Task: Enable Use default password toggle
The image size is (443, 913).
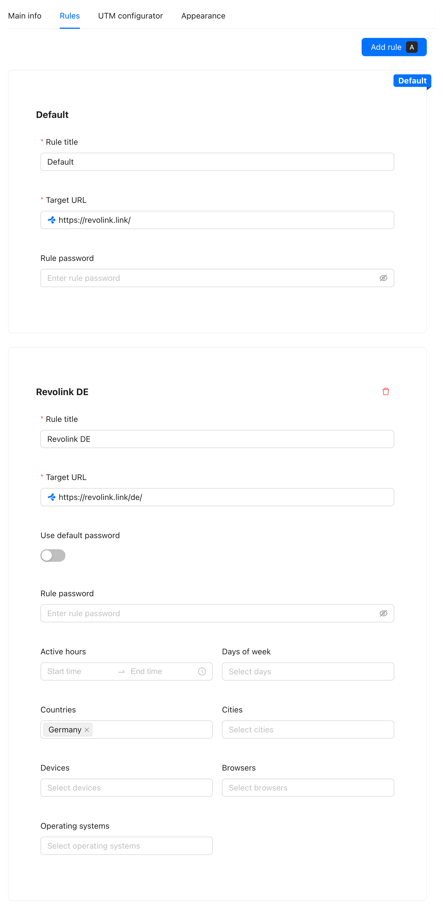Action: pos(53,555)
